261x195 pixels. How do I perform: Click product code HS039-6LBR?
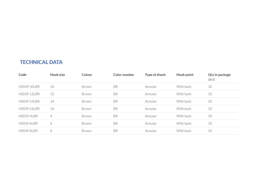(x=28, y=124)
